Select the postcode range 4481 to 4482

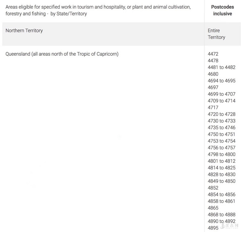click(x=221, y=67)
